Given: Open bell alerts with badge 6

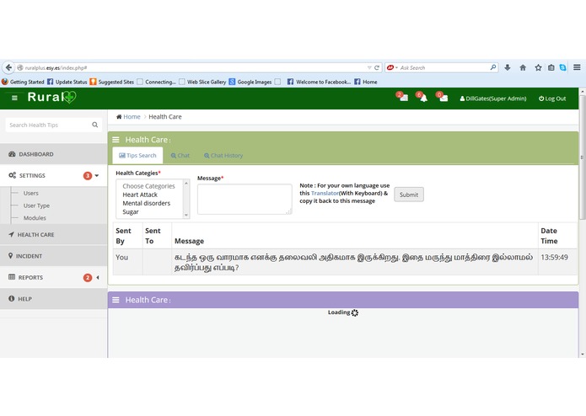Looking at the screenshot, I should (x=422, y=97).
